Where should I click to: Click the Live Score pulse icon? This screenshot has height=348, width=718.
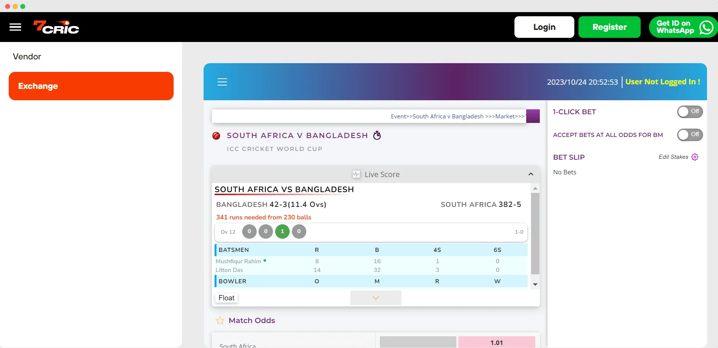click(x=356, y=174)
